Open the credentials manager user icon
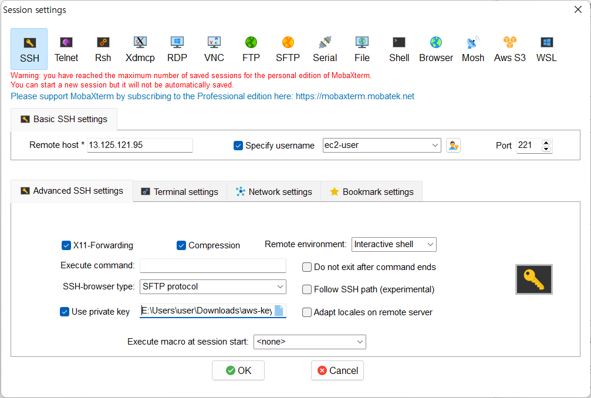The width and height of the screenshot is (591, 398). point(454,146)
